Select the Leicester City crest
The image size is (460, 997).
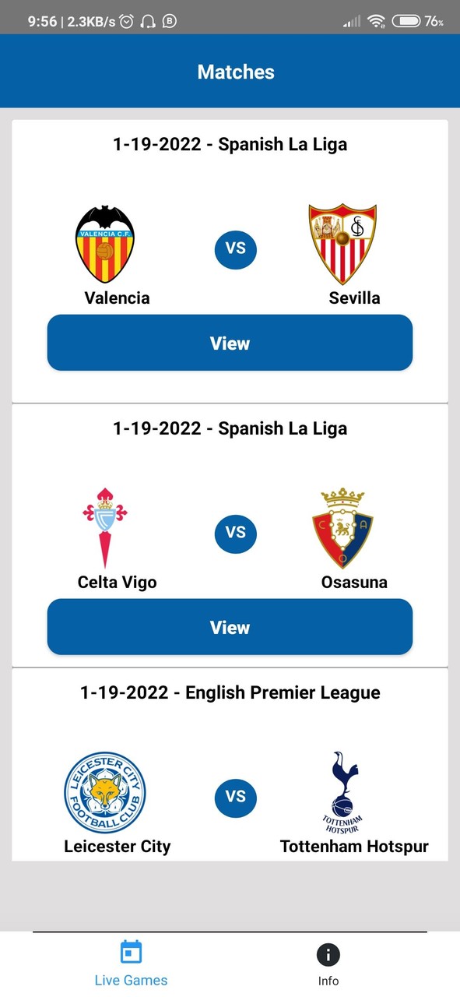pos(105,793)
